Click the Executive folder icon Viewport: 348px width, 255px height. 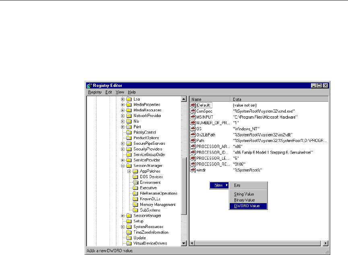[x=136, y=188]
